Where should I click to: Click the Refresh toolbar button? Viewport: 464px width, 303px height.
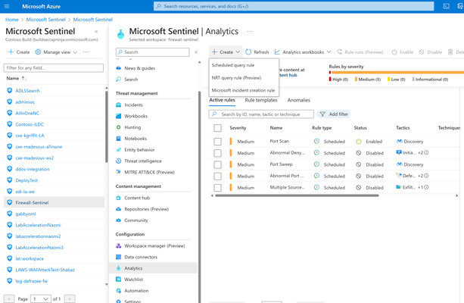[257, 52]
